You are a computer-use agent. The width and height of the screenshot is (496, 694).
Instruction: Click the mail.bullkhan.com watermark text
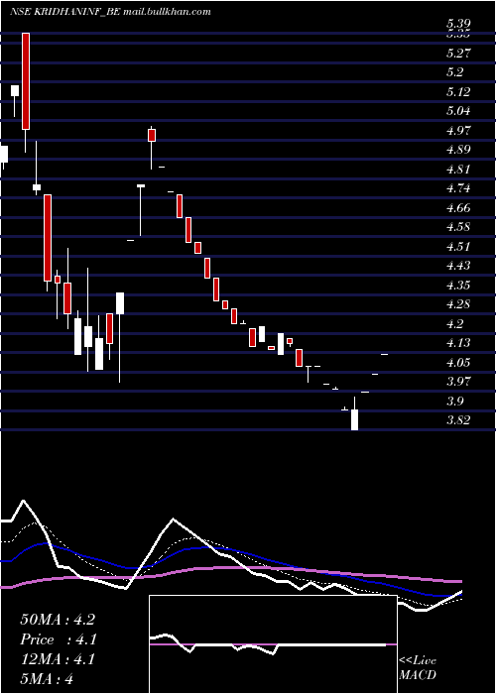(167, 12)
